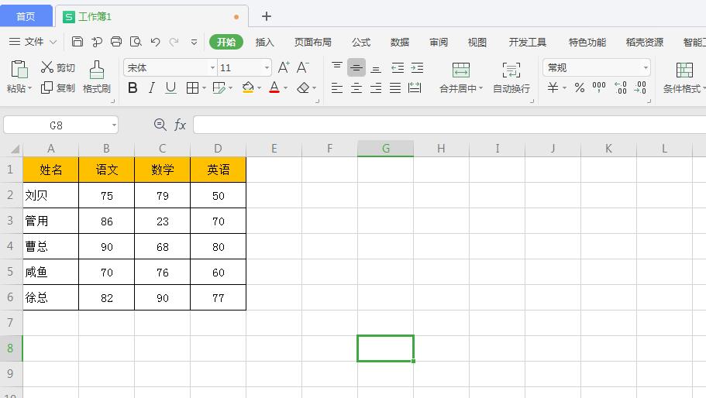Click the distributed alignment icon

415,87
